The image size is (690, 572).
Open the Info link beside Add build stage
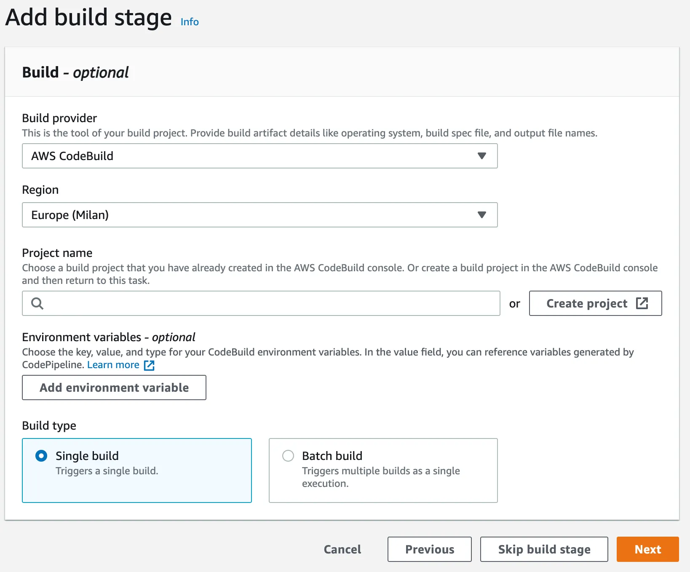[x=190, y=21]
